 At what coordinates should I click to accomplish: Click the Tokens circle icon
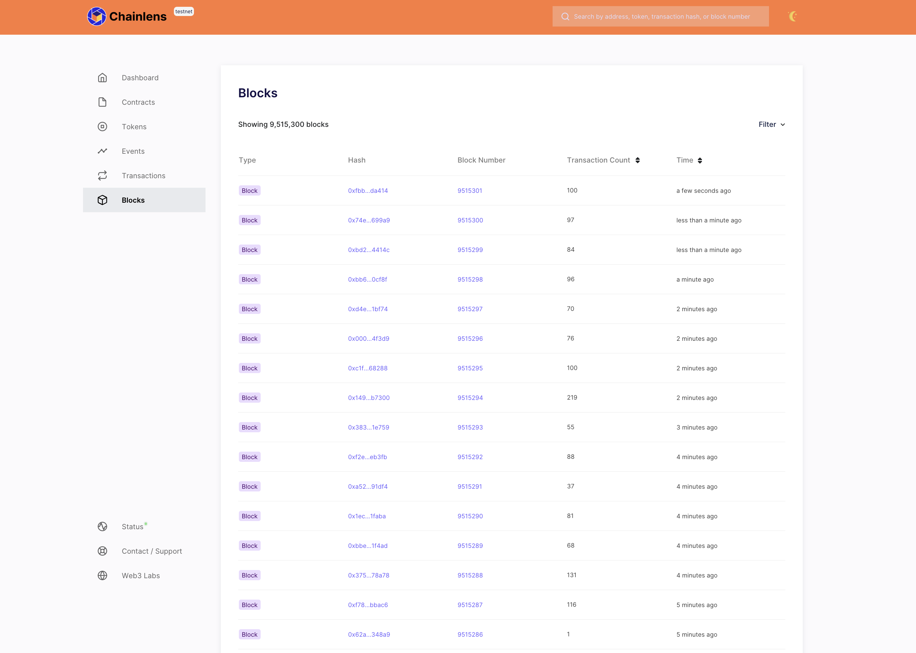click(102, 127)
